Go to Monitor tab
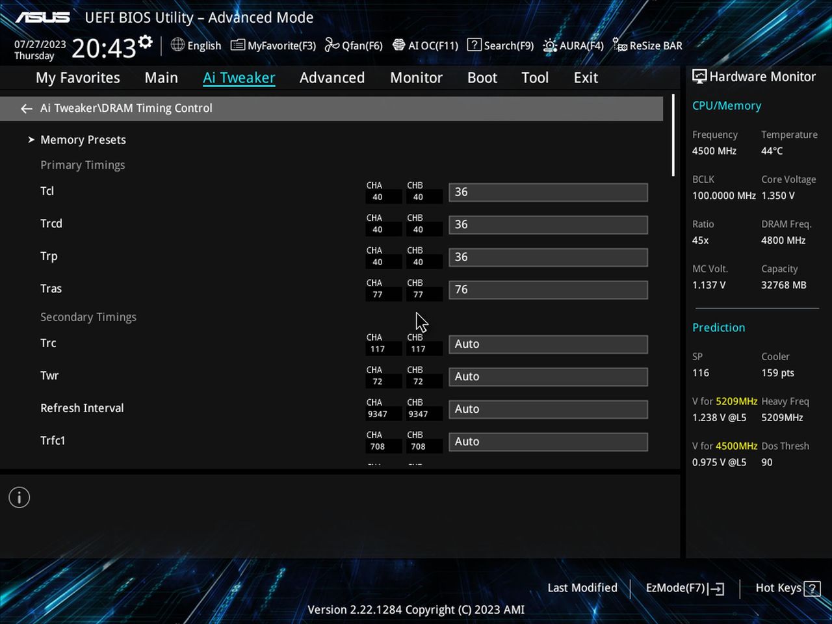Screen dimensions: 832x624 416,78
